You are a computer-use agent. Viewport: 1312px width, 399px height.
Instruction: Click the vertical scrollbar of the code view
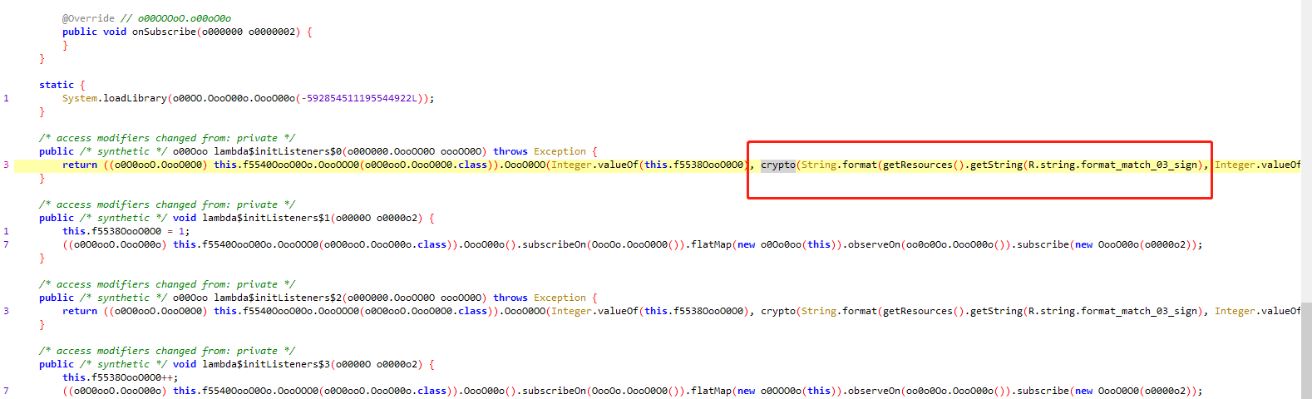(1306, 199)
